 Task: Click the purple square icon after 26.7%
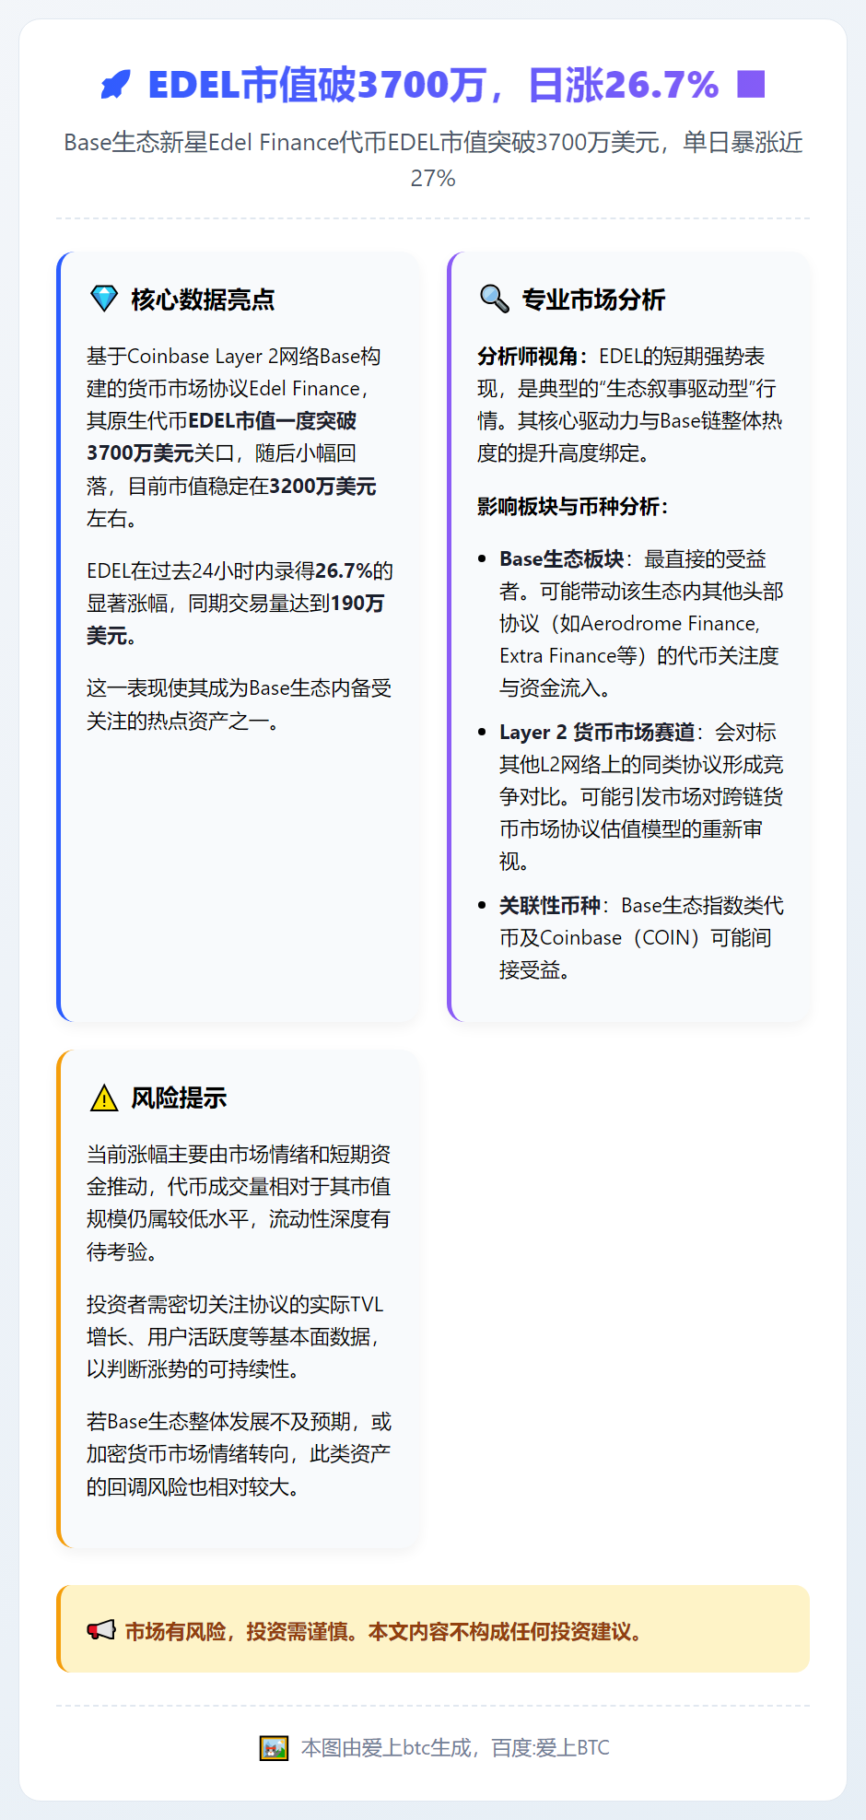point(751,85)
